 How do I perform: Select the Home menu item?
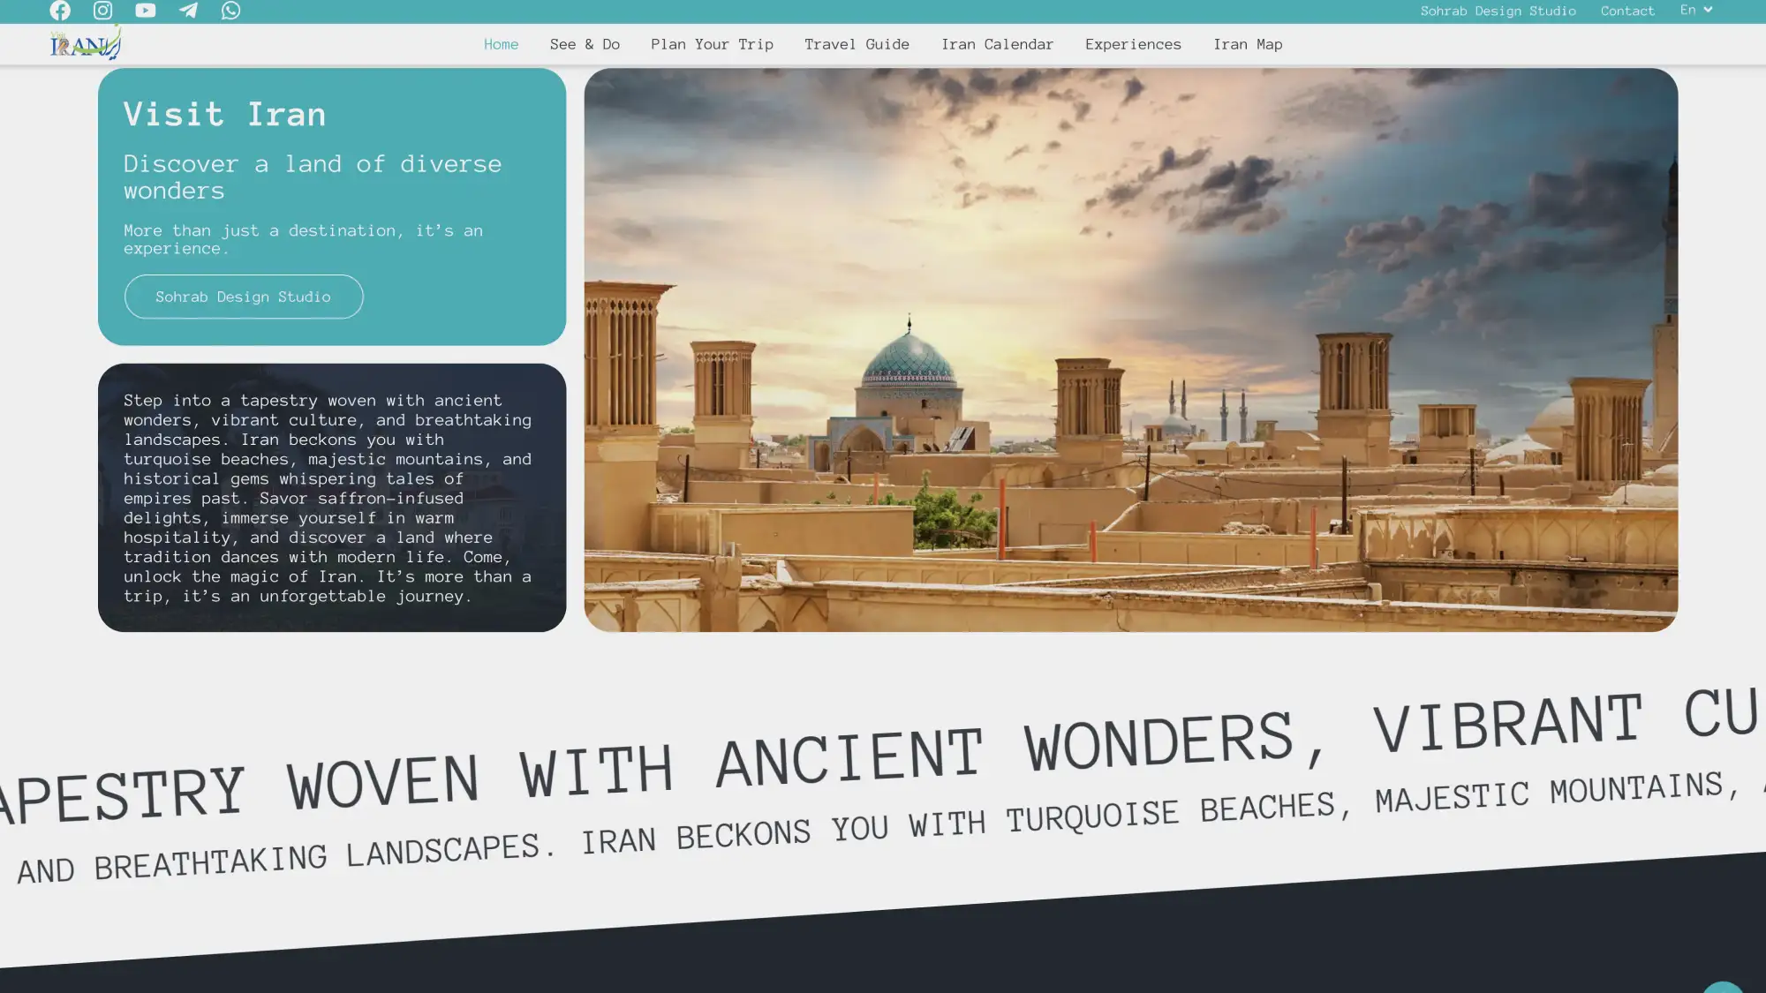click(501, 44)
